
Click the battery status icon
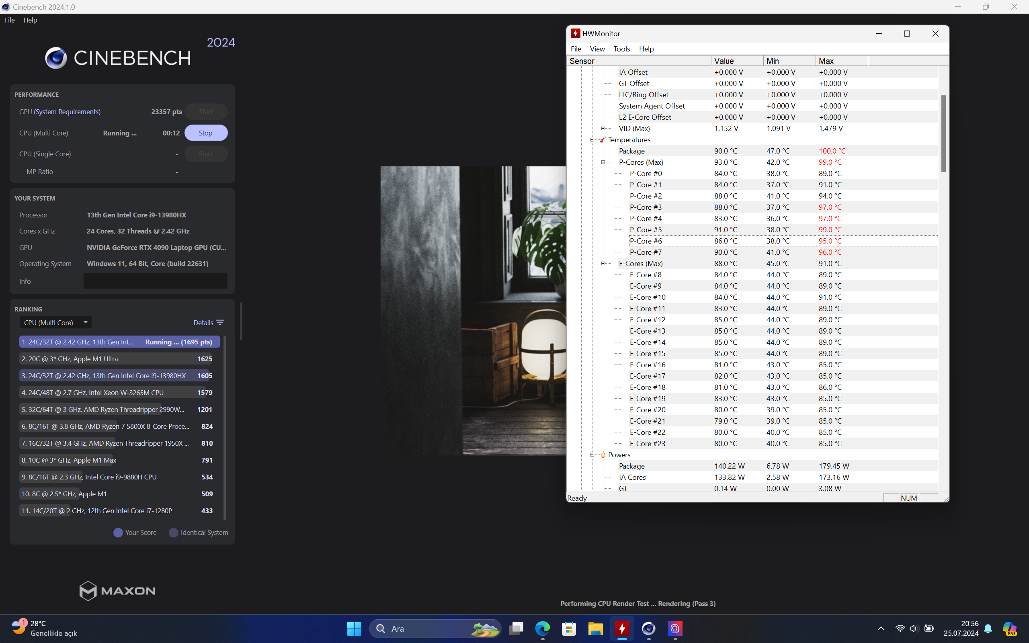(x=929, y=629)
